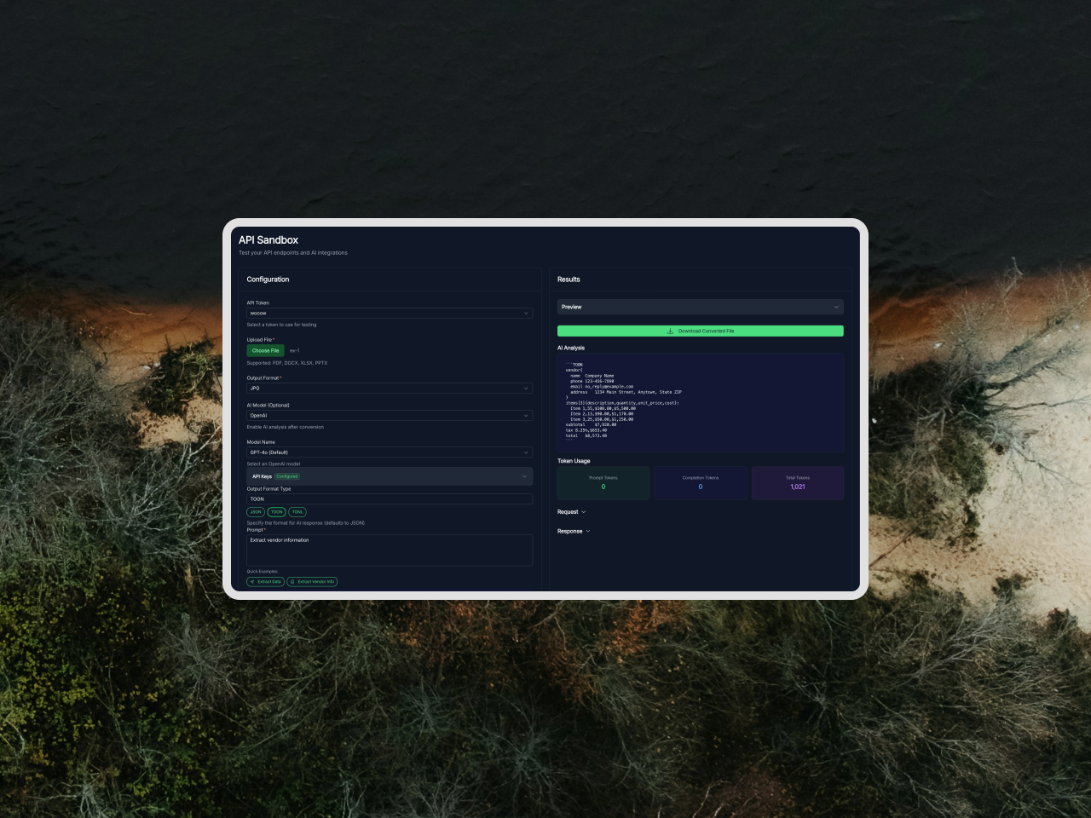This screenshot has width=1091, height=818.
Task: Open the API Token dropdown showing wooow
Action: click(390, 313)
